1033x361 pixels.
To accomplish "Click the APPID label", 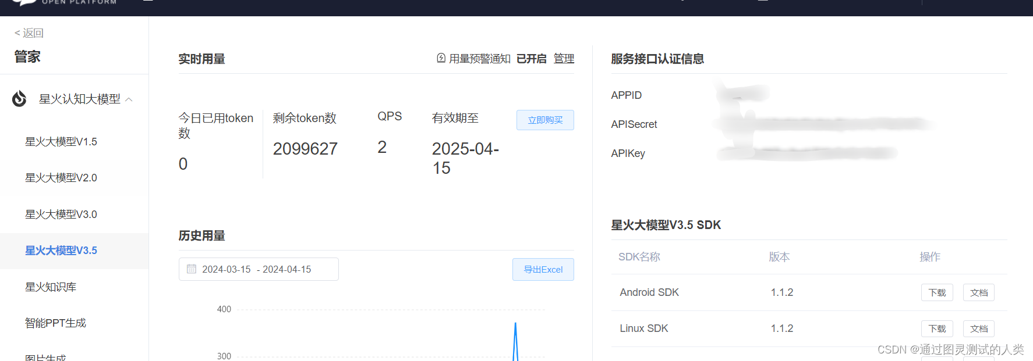I will point(627,95).
